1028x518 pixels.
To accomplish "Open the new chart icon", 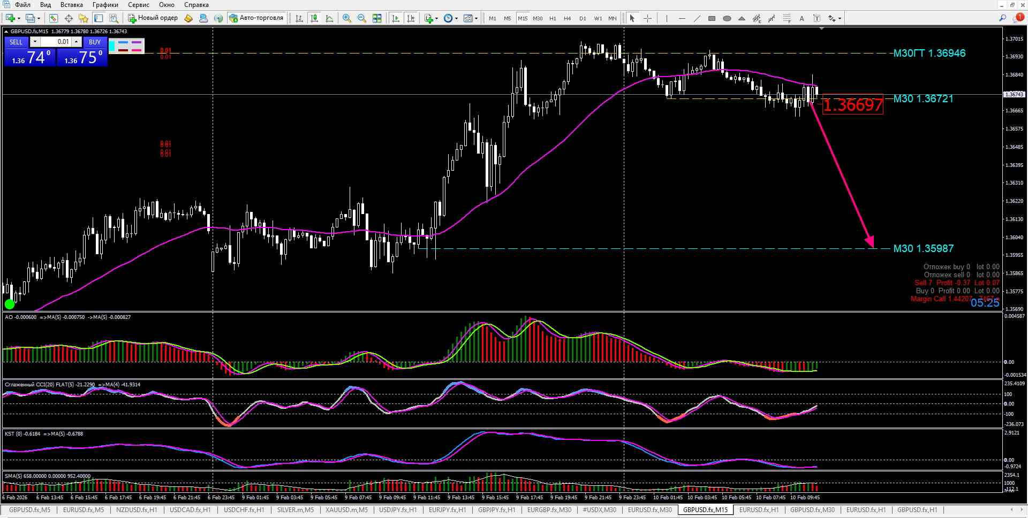I will coord(10,18).
